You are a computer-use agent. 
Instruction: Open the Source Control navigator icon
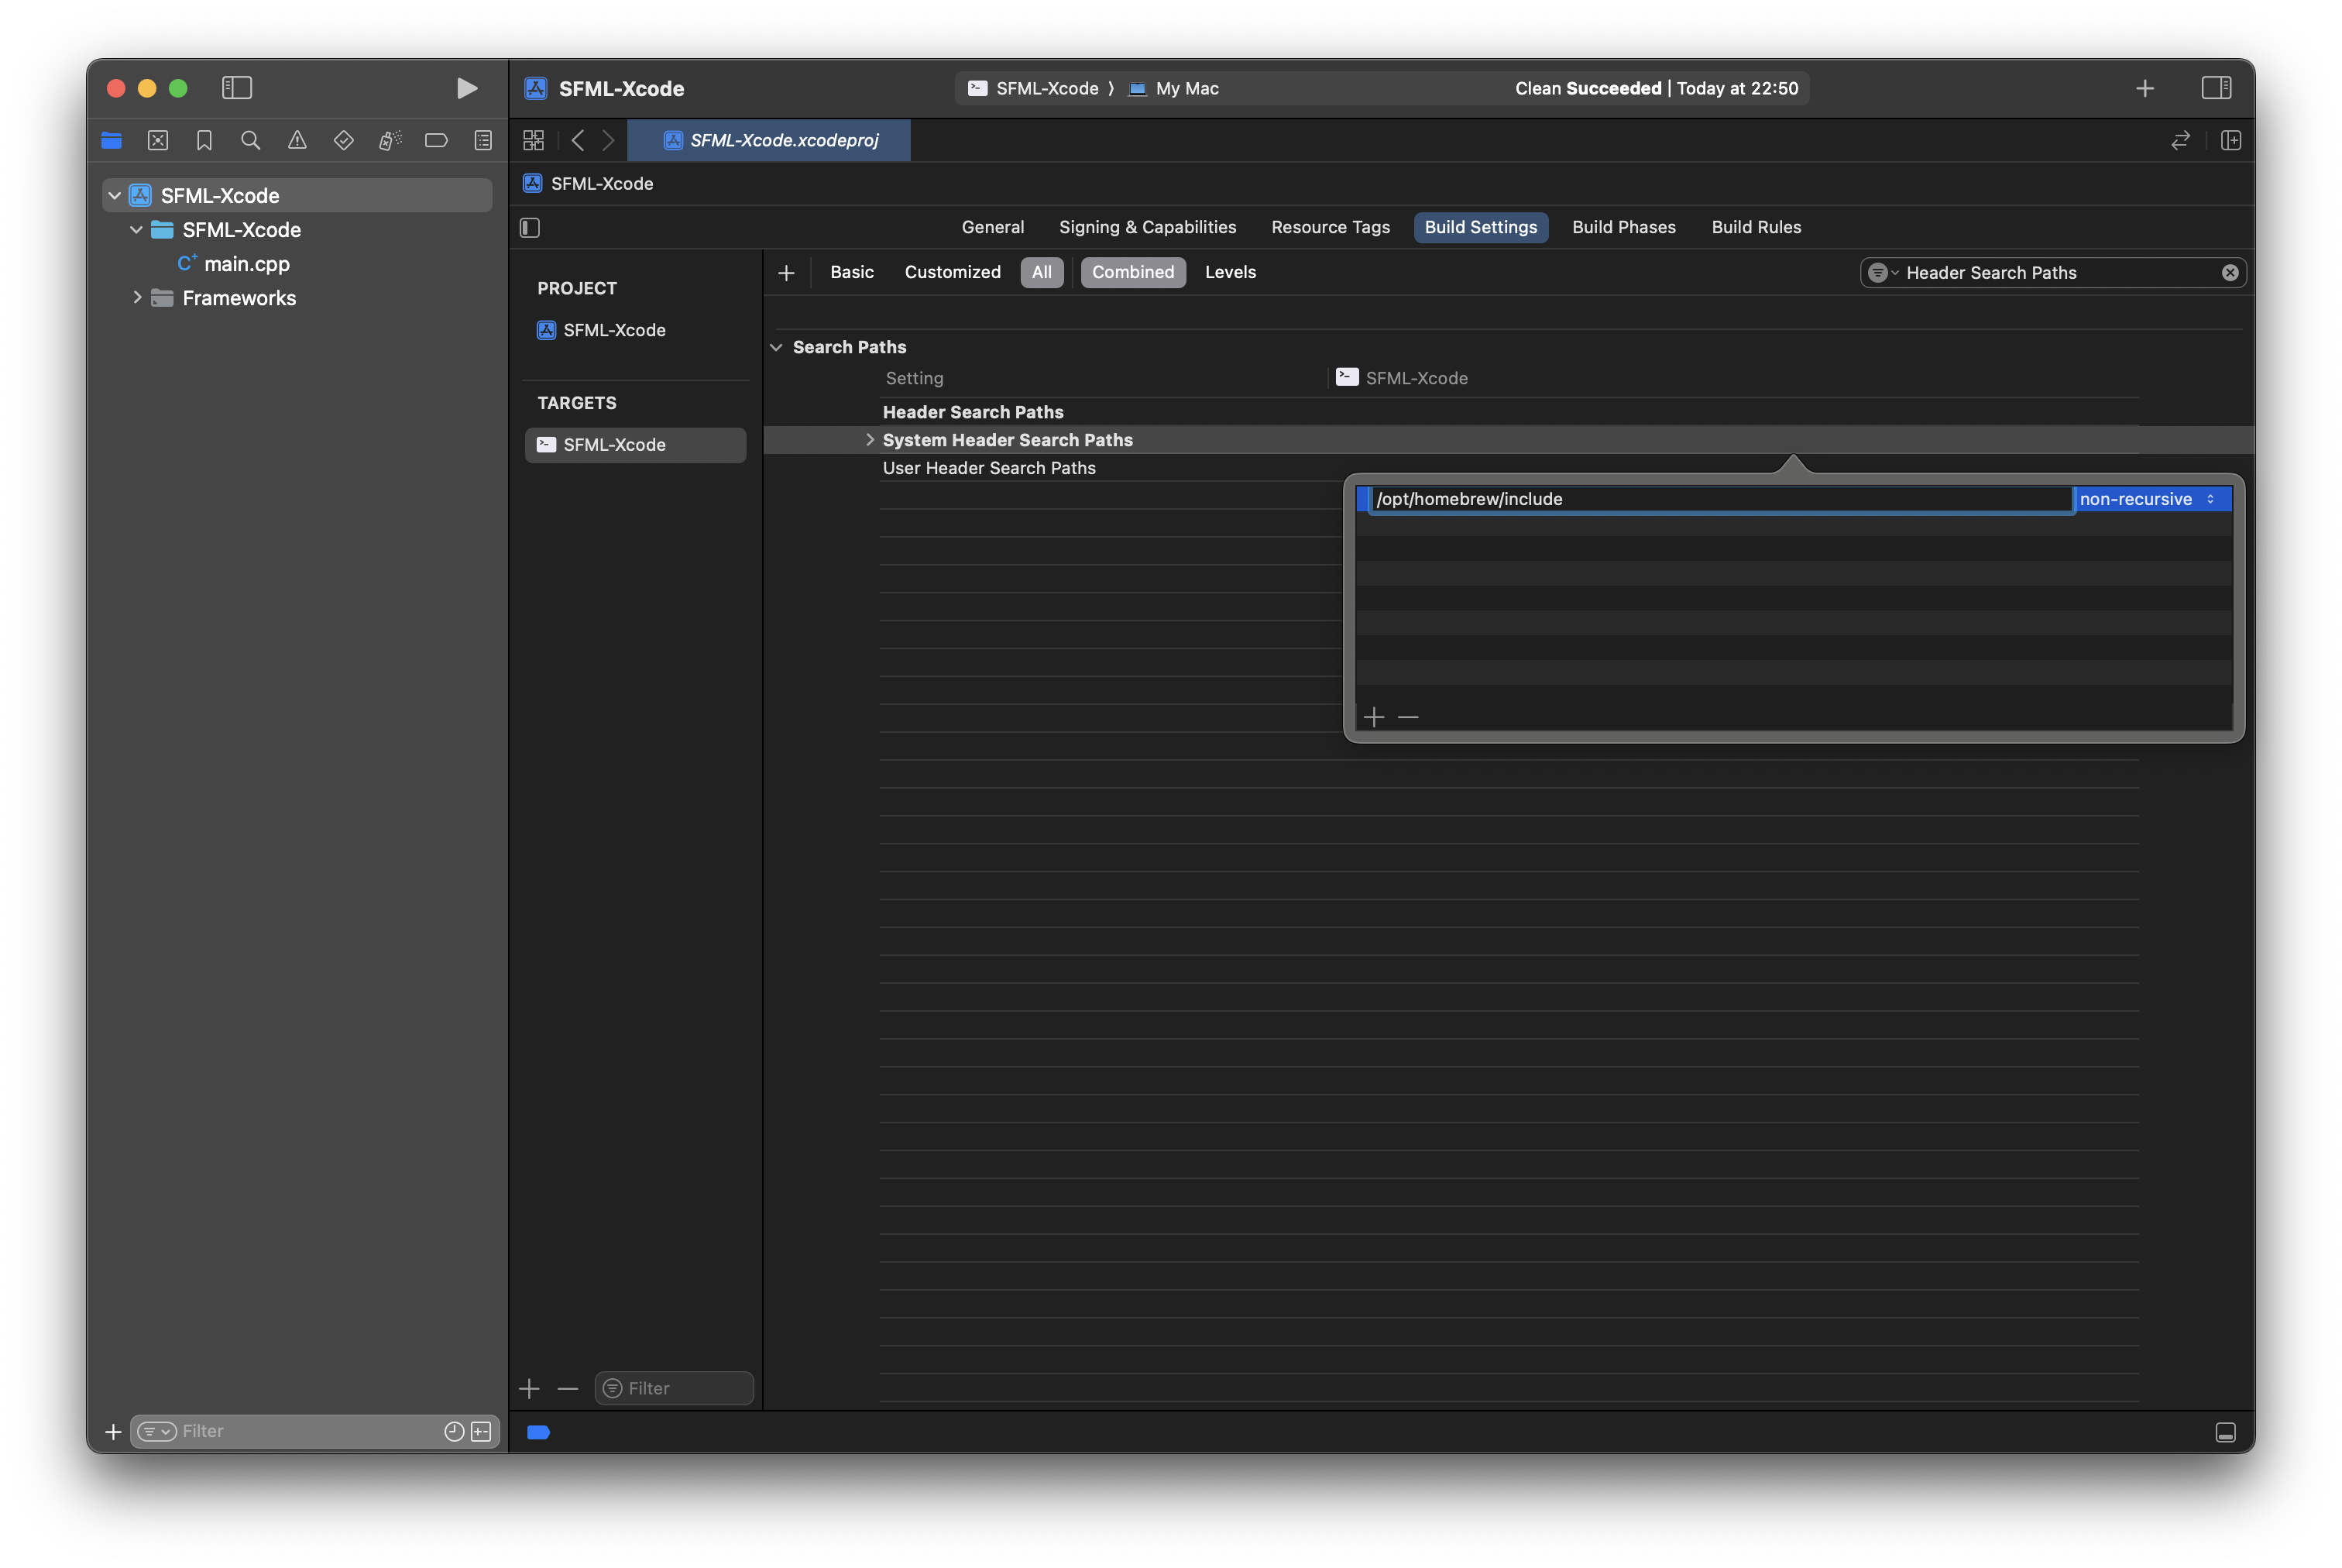click(158, 140)
